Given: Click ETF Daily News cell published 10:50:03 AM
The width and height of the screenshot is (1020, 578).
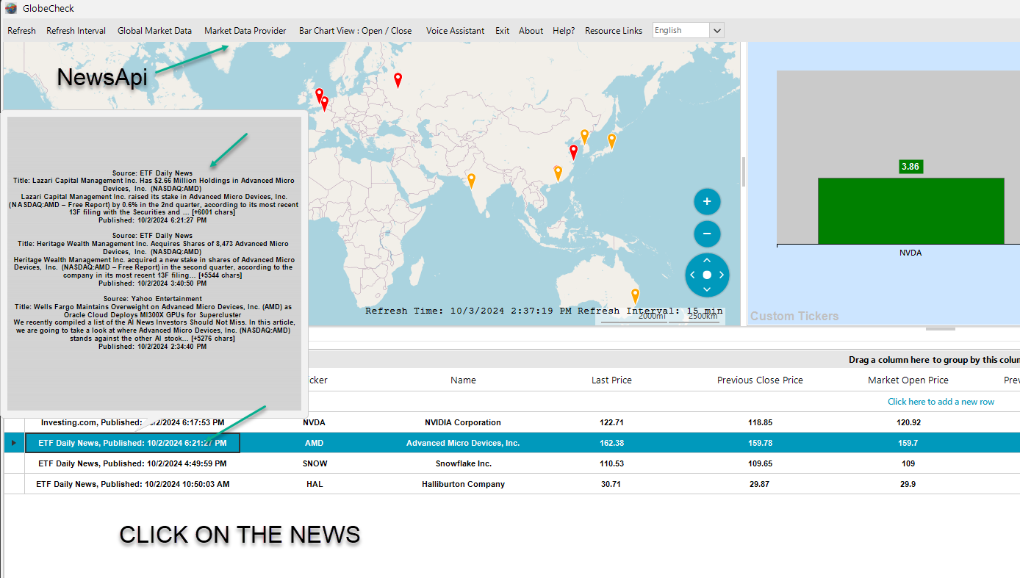Looking at the screenshot, I should 132,484.
